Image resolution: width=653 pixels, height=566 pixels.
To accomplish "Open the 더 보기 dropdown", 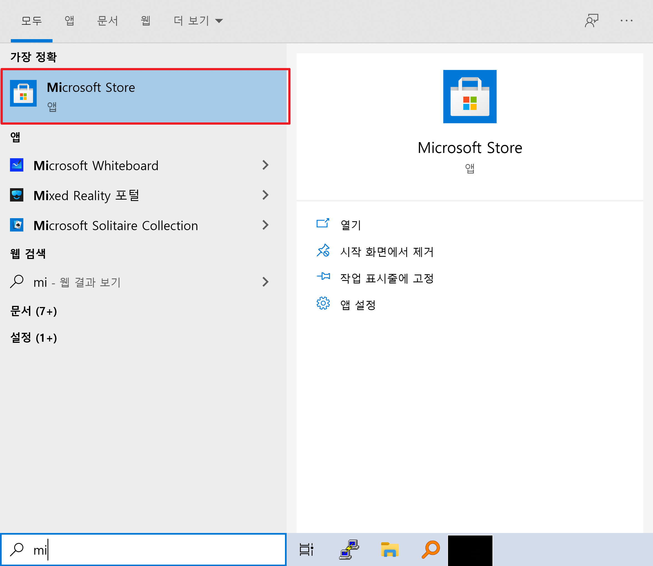I will [198, 21].
